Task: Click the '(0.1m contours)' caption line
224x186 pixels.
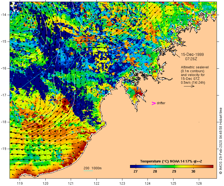Action: 193,71
